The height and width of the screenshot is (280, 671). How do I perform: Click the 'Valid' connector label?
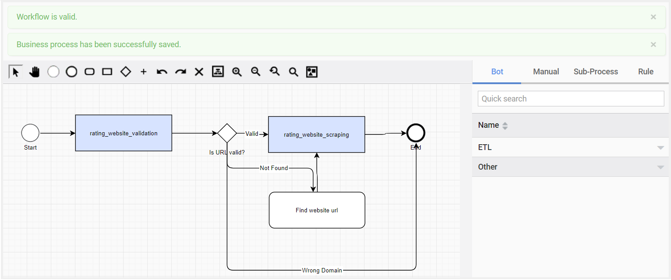click(x=252, y=134)
